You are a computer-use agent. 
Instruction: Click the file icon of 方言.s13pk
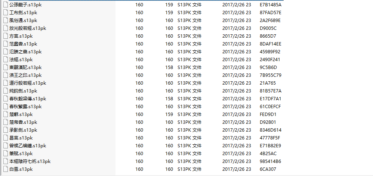5,36
